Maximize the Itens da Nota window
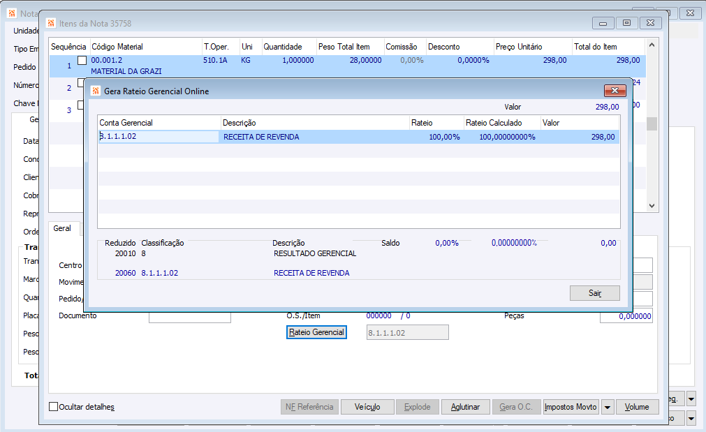706x432 pixels. click(x=626, y=23)
